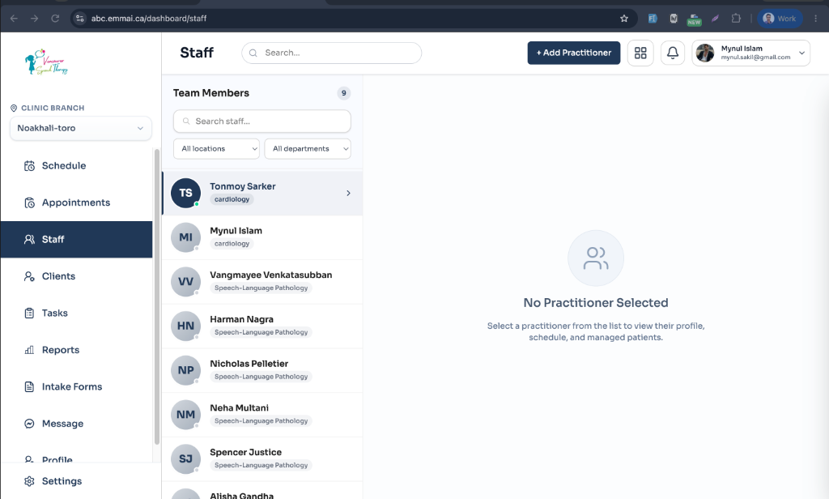Screen dimensions: 829x499
Task: Click the Reports bar chart icon
Action: [x=30, y=350]
